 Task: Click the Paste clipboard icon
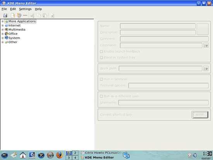tap(45, 15)
